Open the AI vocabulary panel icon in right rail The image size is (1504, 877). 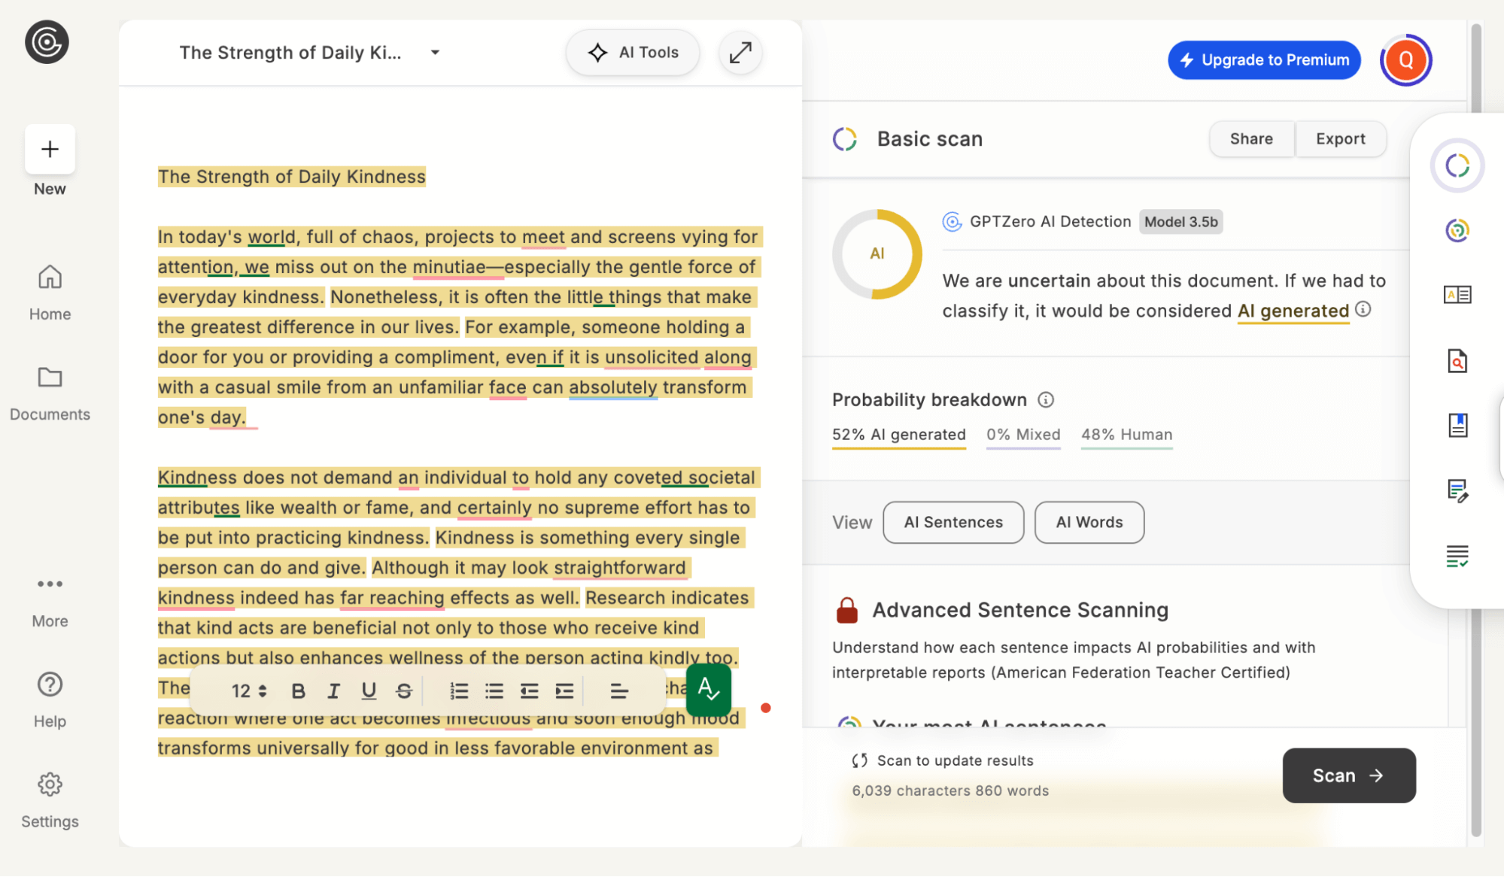(x=1457, y=295)
